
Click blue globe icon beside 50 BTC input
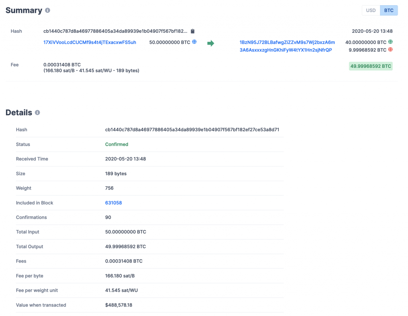[x=194, y=42]
